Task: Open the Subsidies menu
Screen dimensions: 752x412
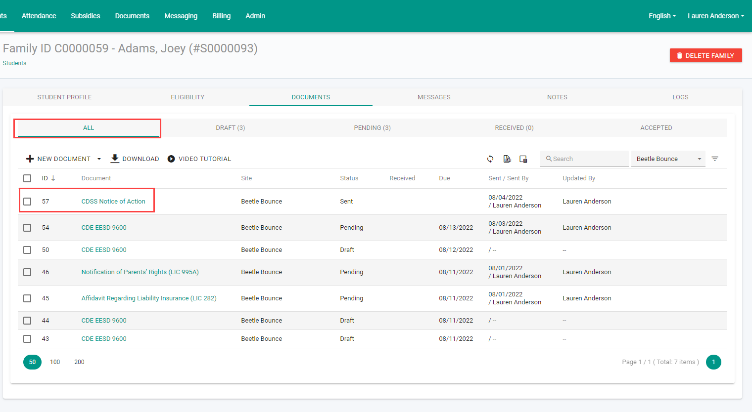Action: pos(85,16)
